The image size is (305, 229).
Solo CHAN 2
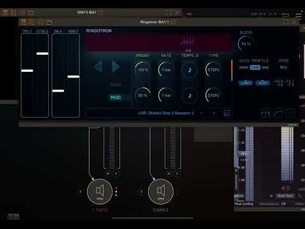coord(177,174)
